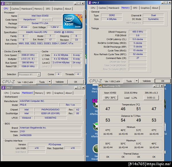Open MSI Afterburner desktop icon showing 60
The height and width of the screenshot is (167, 172).
(95, 104)
